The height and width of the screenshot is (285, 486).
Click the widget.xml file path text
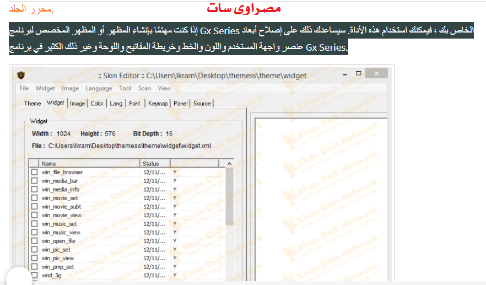tap(129, 146)
